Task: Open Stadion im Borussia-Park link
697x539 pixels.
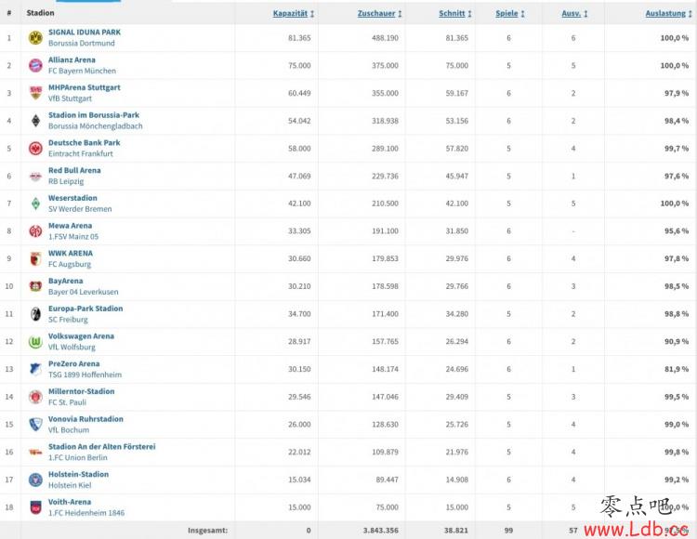Action: pos(93,114)
